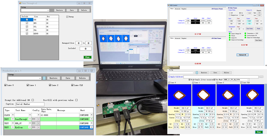Open Registers tab in source power panel
267x137 pixels.
point(184,9)
